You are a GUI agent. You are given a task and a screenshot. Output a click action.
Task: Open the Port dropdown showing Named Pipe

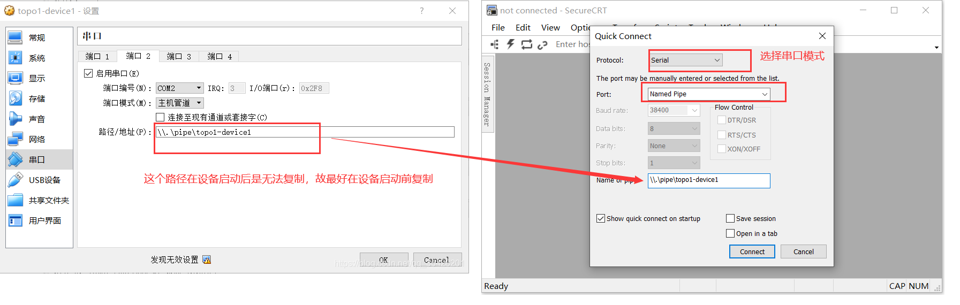click(x=709, y=94)
